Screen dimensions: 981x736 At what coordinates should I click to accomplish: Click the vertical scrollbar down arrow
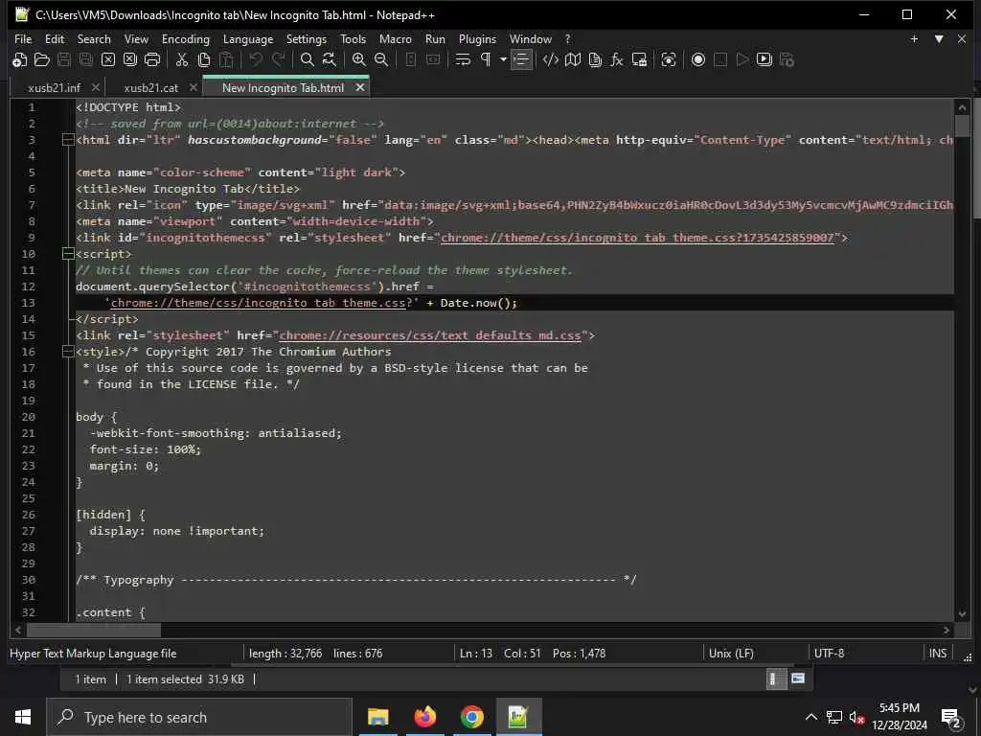click(x=962, y=614)
